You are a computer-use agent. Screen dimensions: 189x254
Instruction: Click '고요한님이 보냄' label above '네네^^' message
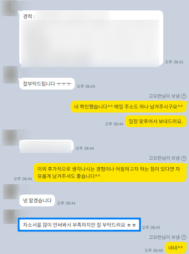[164, 237]
